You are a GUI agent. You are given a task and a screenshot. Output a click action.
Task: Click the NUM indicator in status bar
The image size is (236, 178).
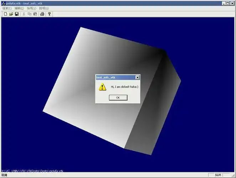pyautogui.click(x=218, y=175)
